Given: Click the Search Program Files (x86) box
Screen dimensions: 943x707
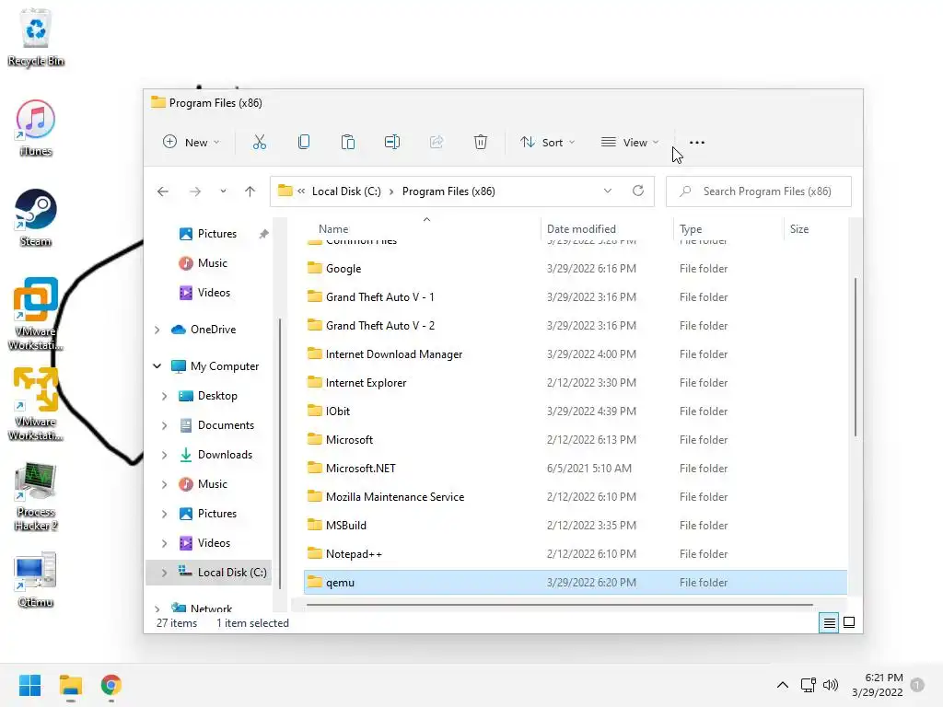Looking at the screenshot, I should [x=759, y=191].
